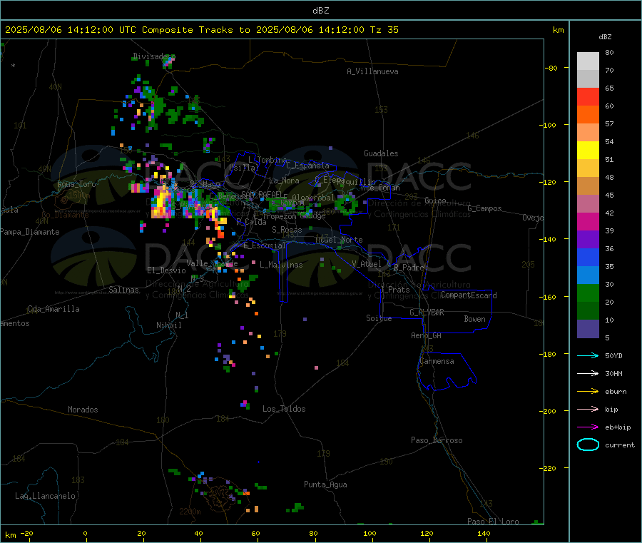Pick the blue 35-36 dBZ legend swatch
The width and height of the screenshot is (642, 543).
click(588, 257)
